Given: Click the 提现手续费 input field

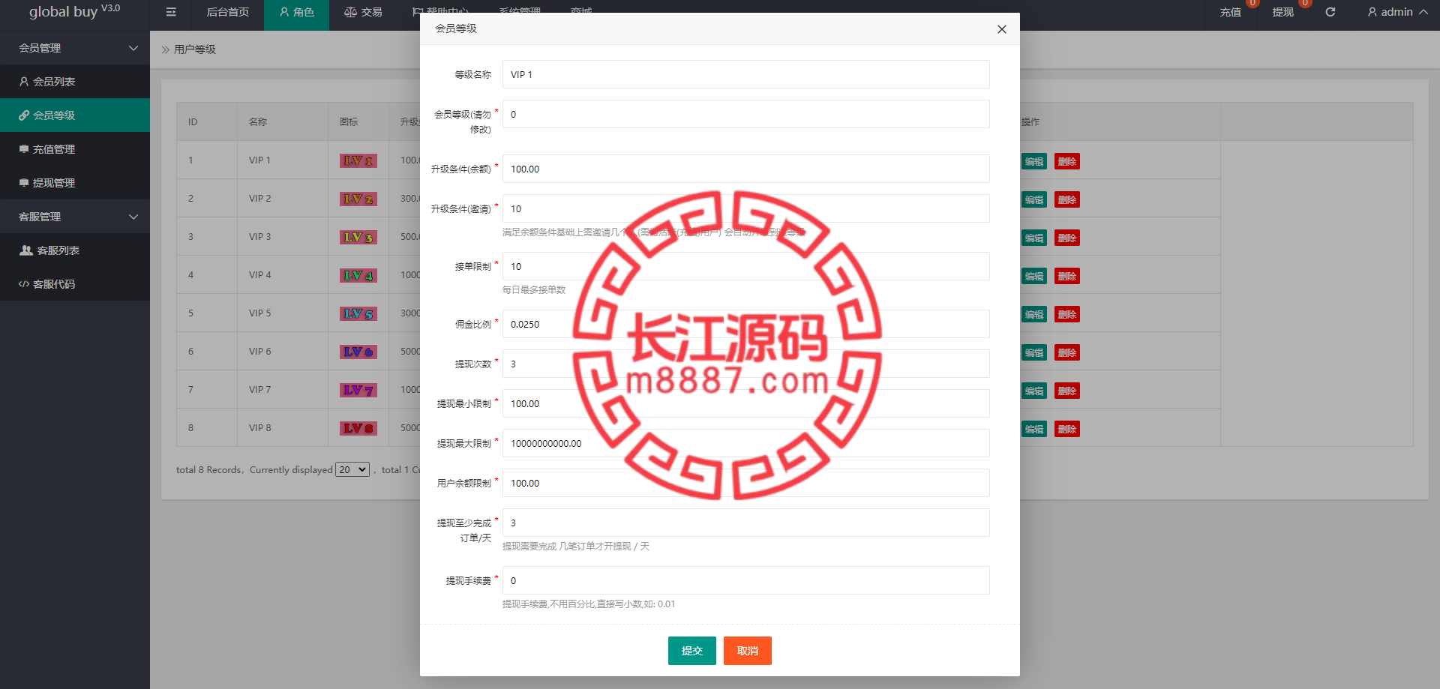Looking at the screenshot, I should pyautogui.click(x=746, y=580).
